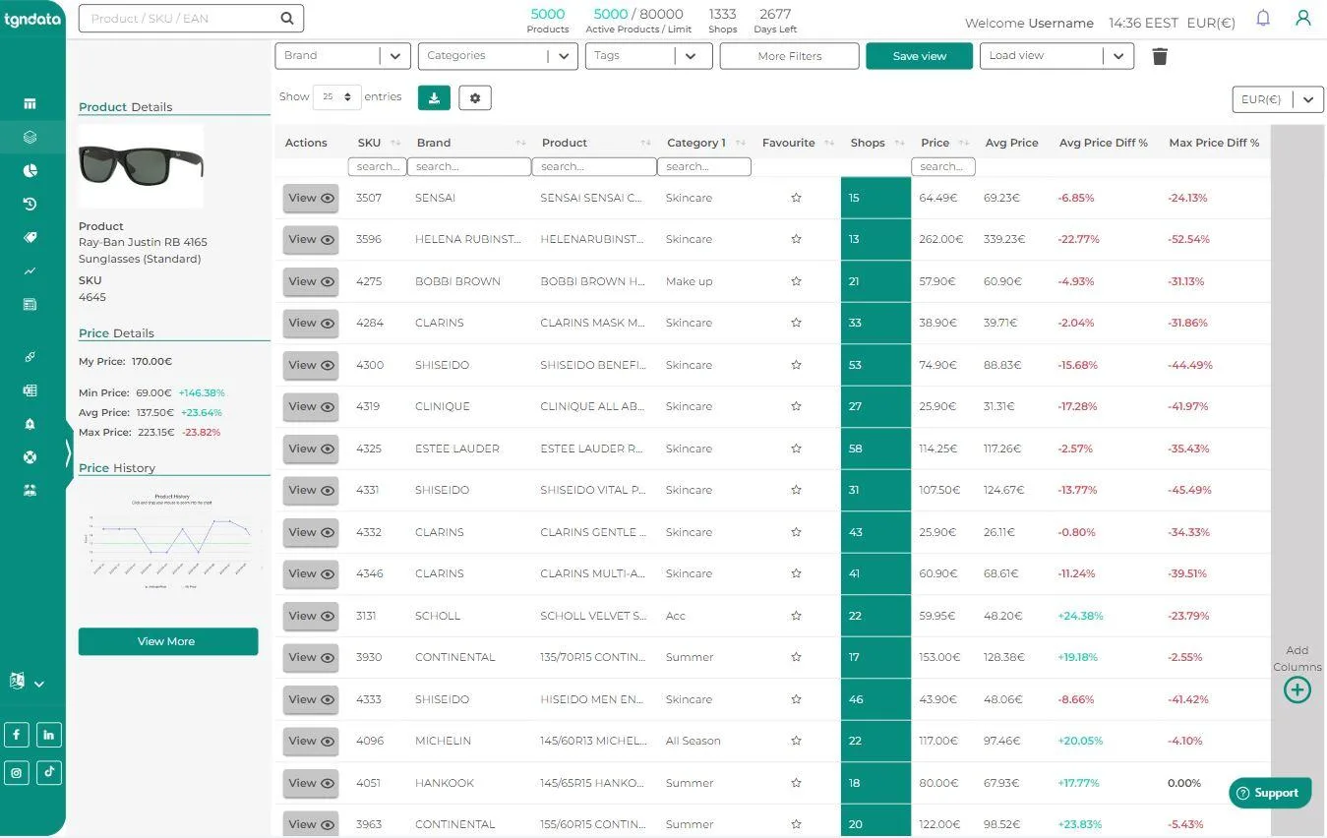Click the tgndata logo
Image resolution: width=1327 pixels, height=838 pixels.
click(31, 19)
